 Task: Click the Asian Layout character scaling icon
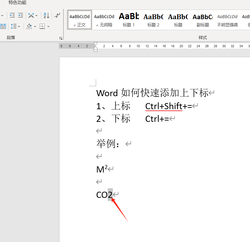coord(31,15)
